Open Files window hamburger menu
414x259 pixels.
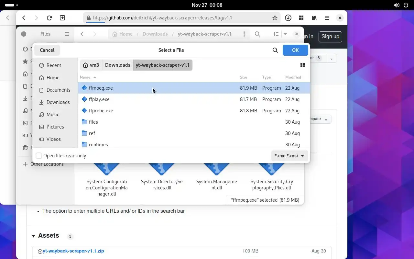pos(67,34)
